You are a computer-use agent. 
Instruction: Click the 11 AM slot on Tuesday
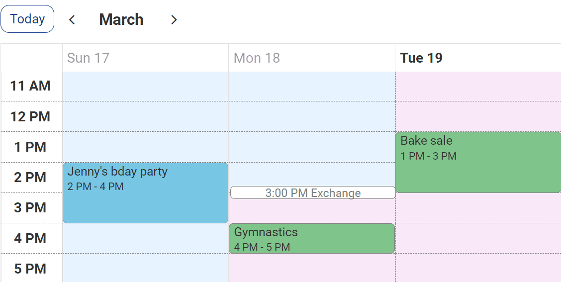coord(478,87)
